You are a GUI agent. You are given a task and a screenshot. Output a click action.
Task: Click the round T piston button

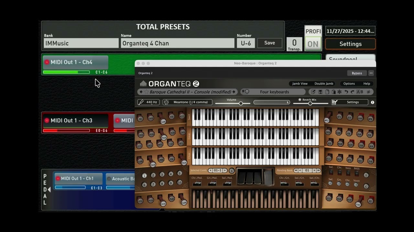366,175
